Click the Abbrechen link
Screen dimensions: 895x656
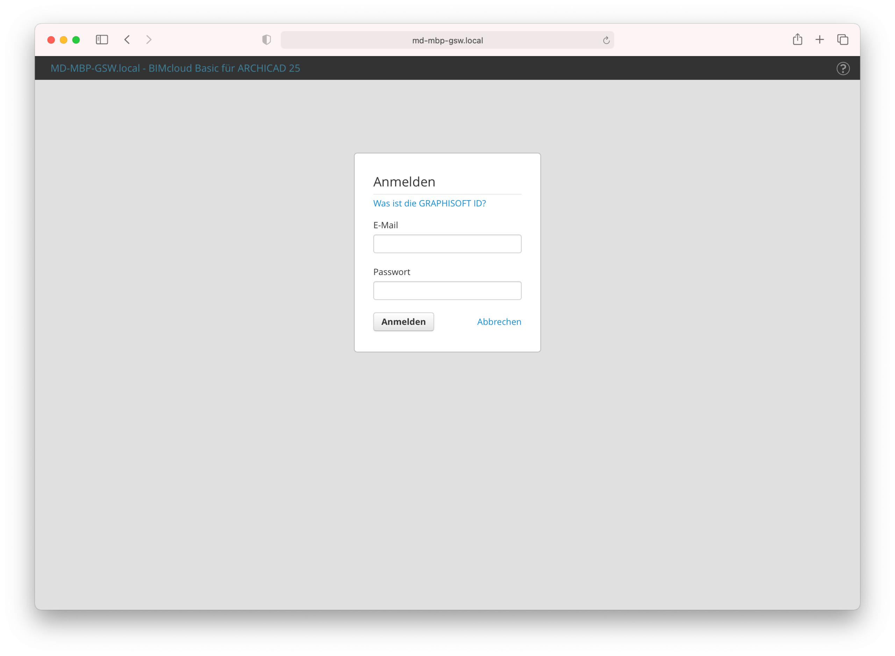(499, 322)
